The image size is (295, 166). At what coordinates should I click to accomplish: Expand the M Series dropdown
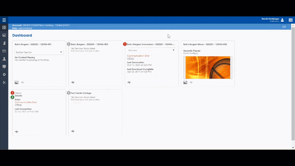click(x=151, y=50)
